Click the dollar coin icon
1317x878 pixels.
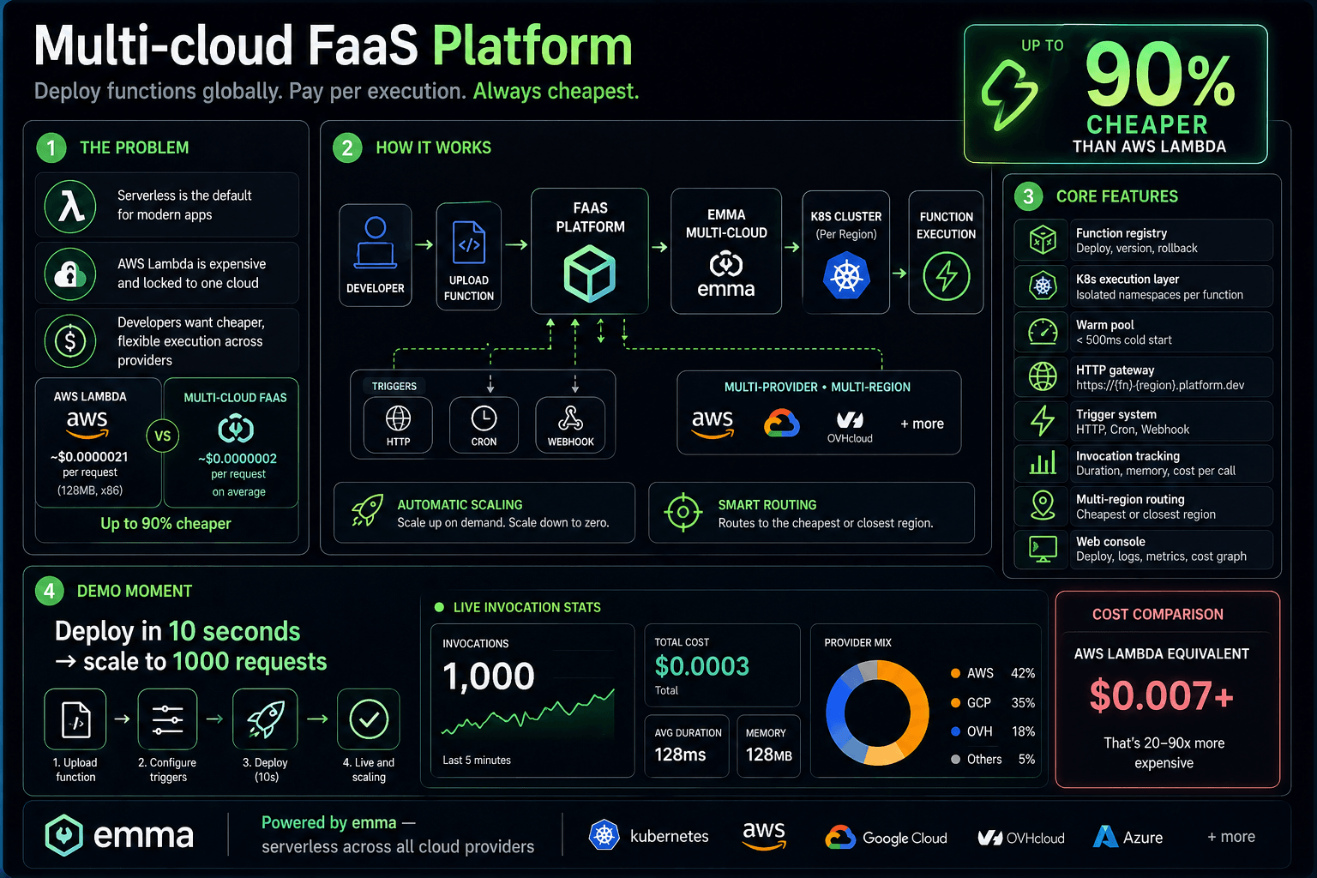(x=70, y=340)
